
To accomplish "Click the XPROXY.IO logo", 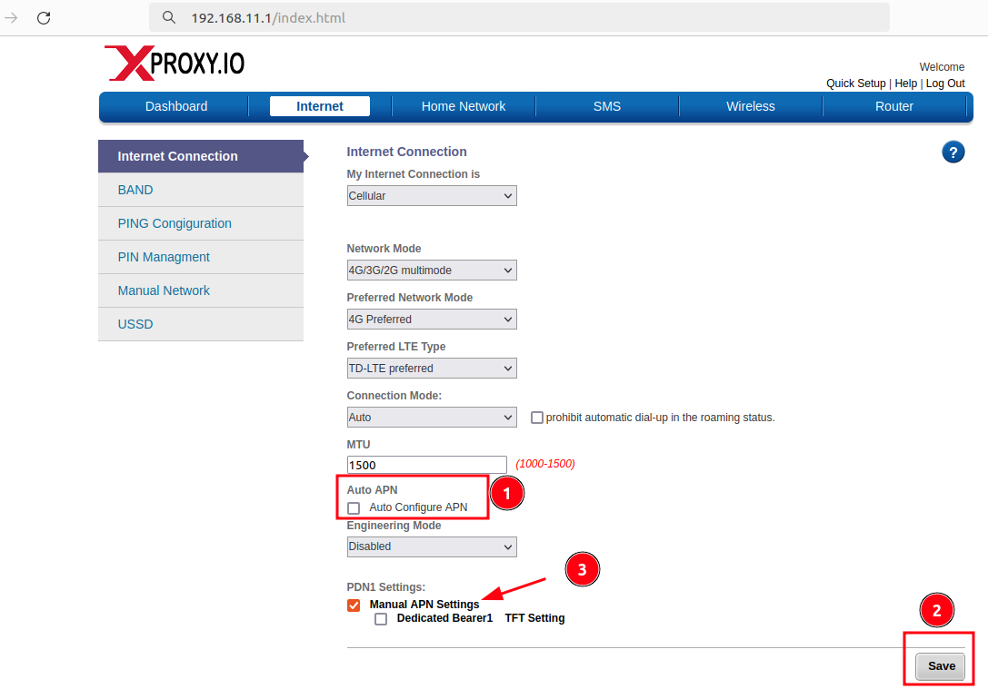I will [x=175, y=64].
